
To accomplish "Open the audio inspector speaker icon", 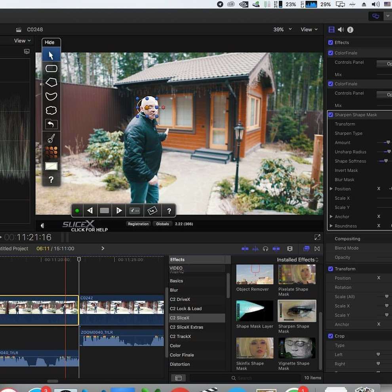I will point(341,30).
